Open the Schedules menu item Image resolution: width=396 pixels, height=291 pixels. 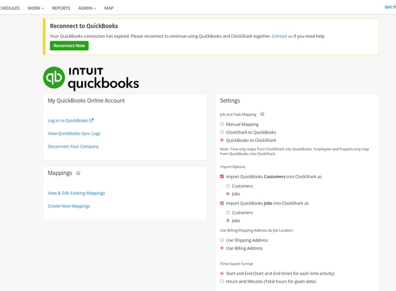[x=9, y=8]
